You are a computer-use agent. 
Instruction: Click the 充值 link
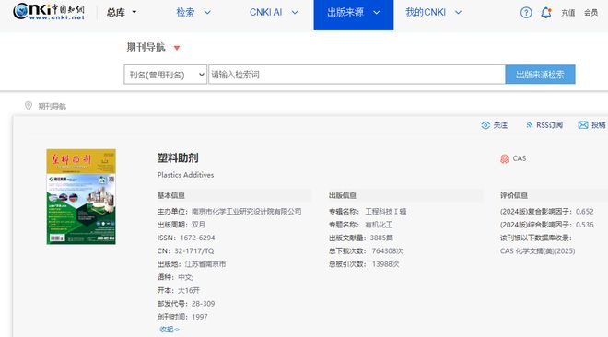click(568, 13)
